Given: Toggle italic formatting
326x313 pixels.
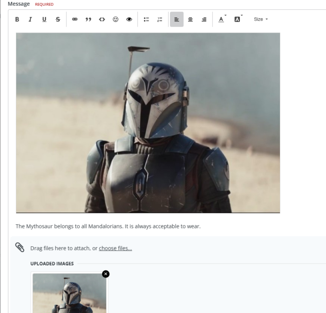Looking at the screenshot, I should (30, 20).
